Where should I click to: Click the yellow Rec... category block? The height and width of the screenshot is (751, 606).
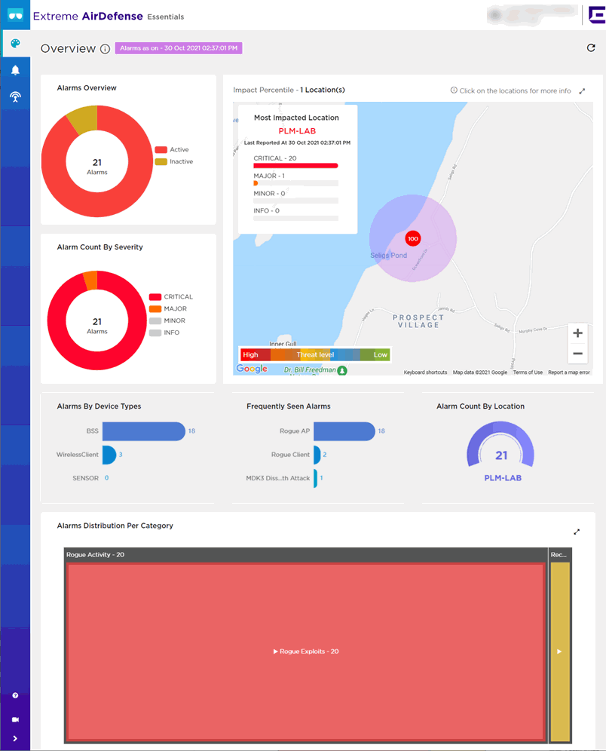coord(560,651)
